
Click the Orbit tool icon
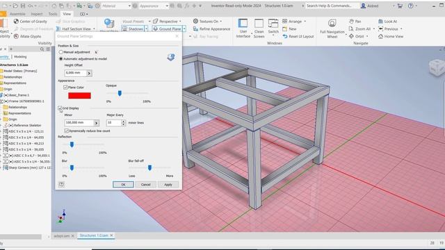[x=351, y=36]
